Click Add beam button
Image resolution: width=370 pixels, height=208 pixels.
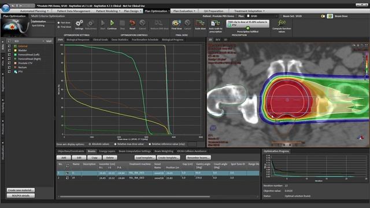64,158
